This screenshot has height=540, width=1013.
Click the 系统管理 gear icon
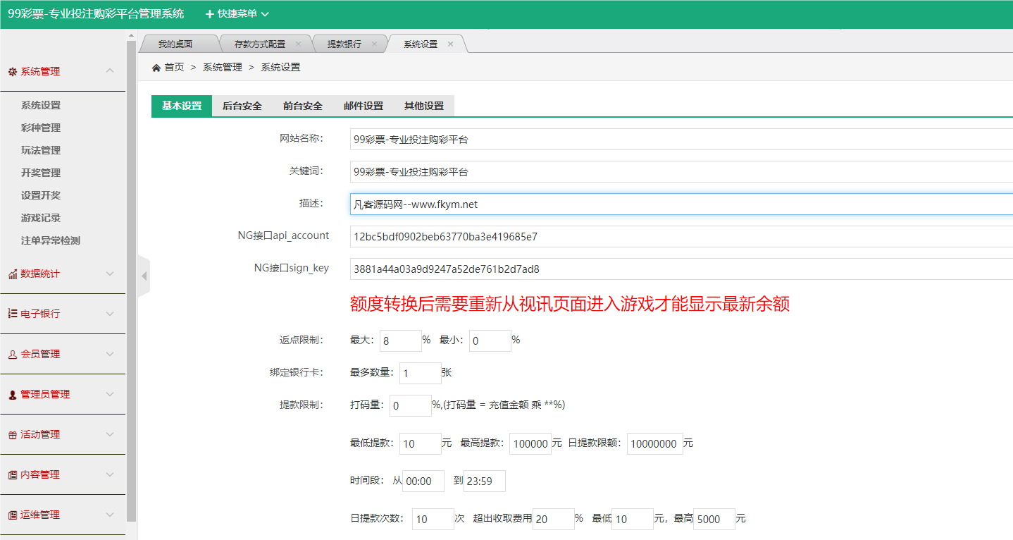pos(12,71)
